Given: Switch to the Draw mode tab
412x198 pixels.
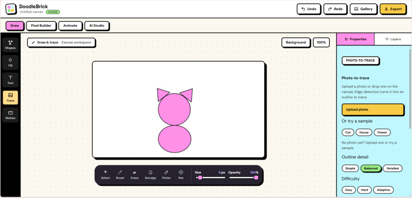Looking at the screenshot, I should click(15, 26).
